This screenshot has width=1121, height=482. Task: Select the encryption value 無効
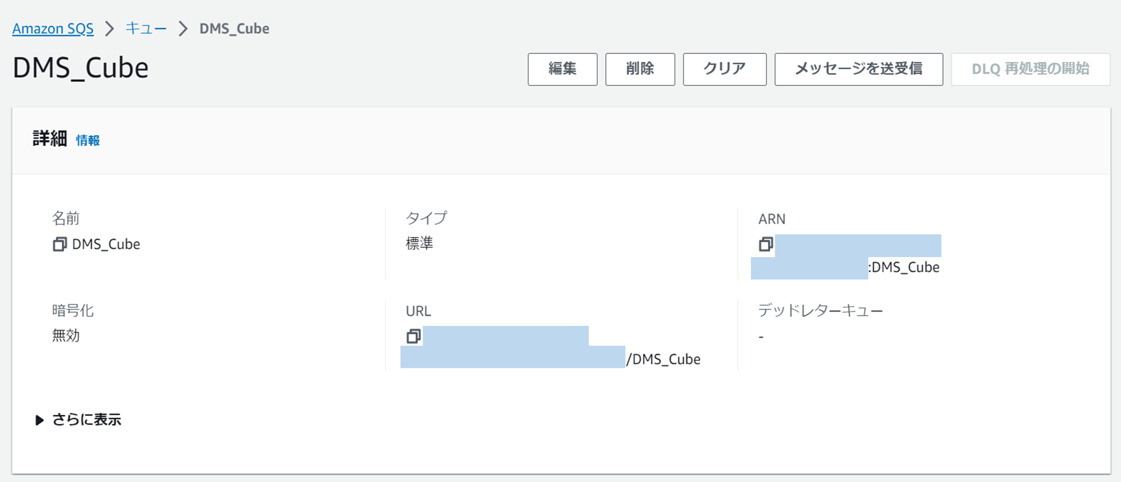[66, 335]
